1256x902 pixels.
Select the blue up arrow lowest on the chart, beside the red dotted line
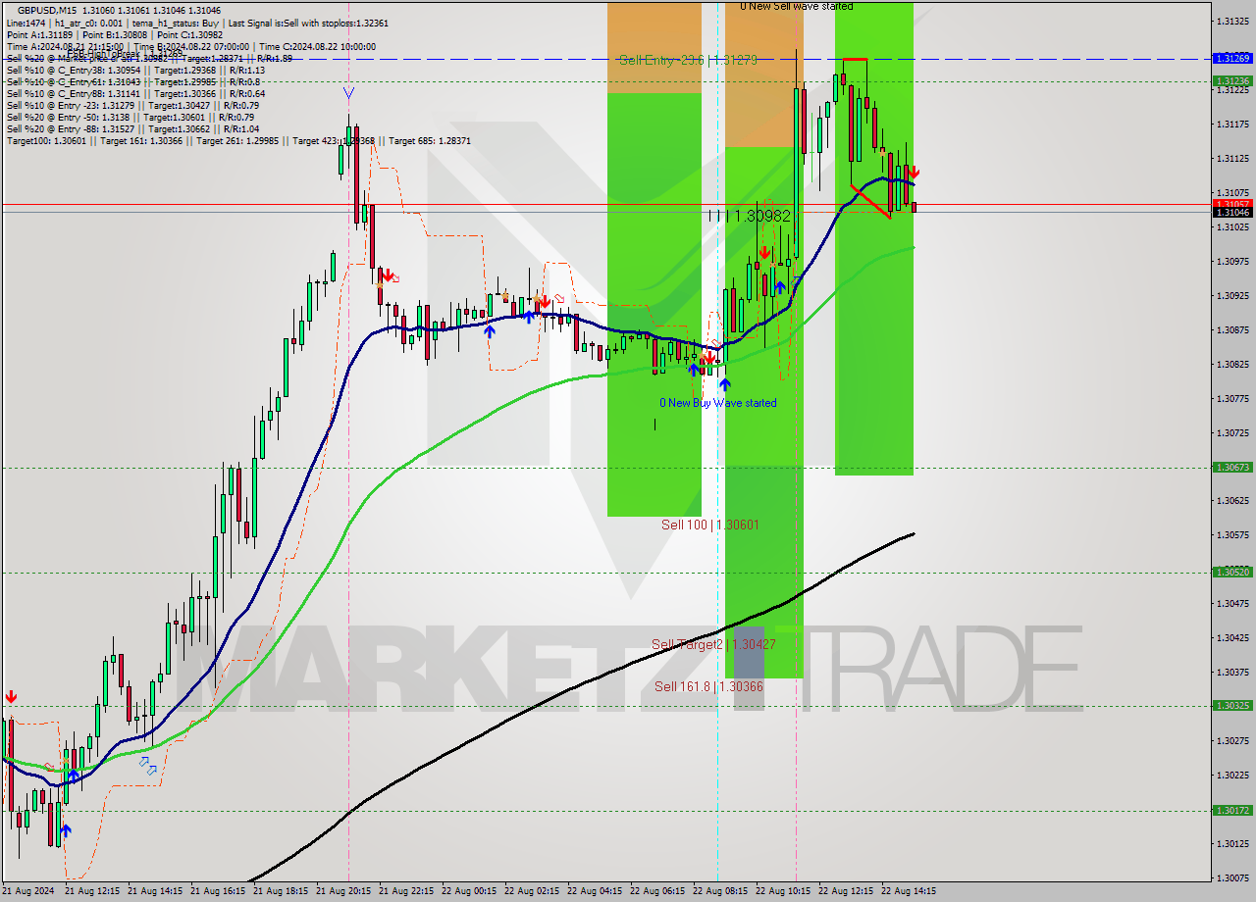pos(65,830)
